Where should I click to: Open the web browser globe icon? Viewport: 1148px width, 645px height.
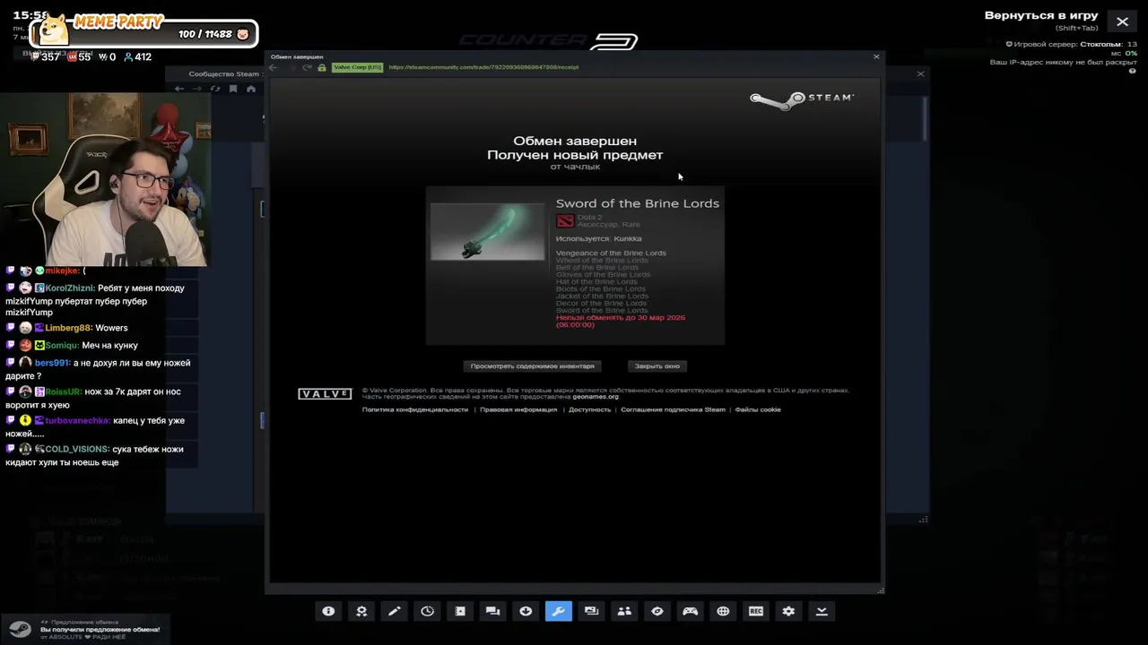(x=723, y=611)
